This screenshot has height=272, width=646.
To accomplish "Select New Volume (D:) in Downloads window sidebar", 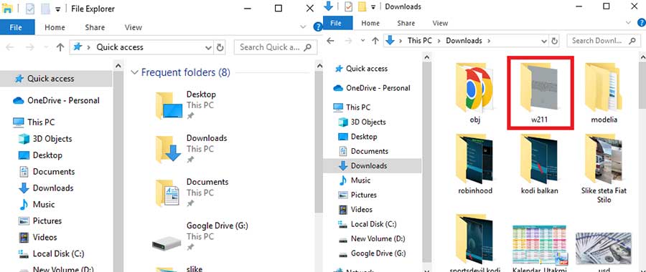I will (x=373, y=239).
